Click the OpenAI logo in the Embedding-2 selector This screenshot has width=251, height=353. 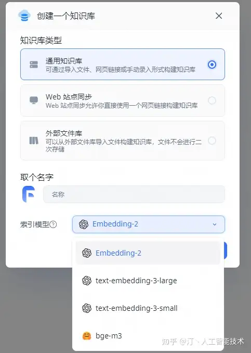click(x=84, y=224)
